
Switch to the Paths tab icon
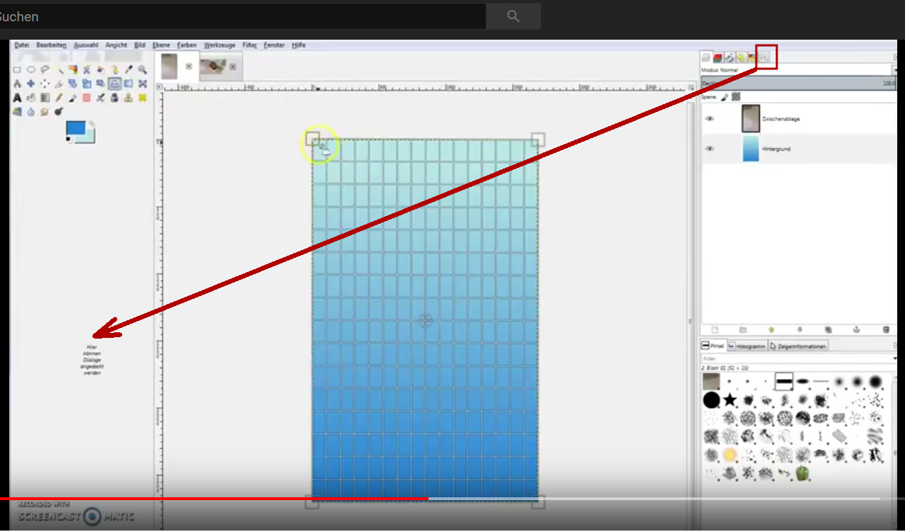(x=729, y=57)
